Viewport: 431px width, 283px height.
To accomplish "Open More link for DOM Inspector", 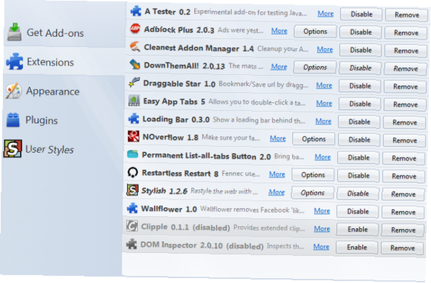I will pyautogui.click(x=321, y=247).
